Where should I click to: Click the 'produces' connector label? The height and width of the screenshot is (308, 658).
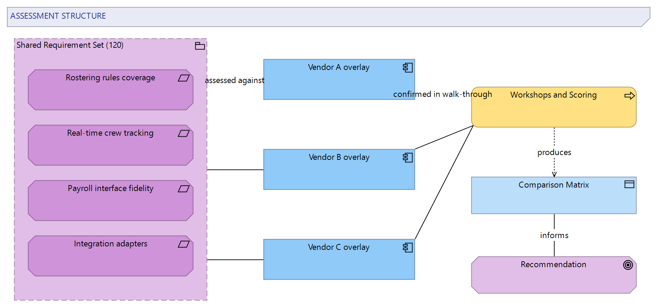click(x=554, y=152)
